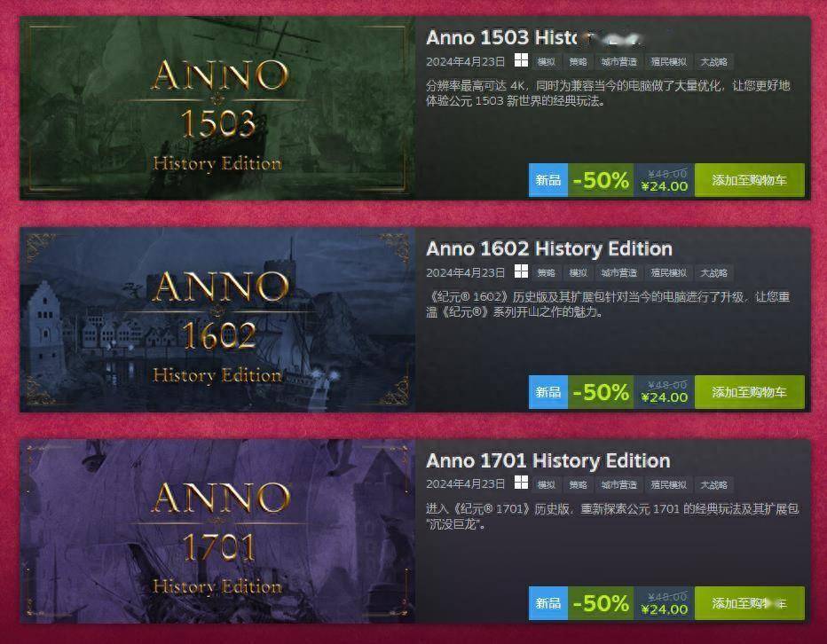The height and width of the screenshot is (644, 827).
Task: Click 新品 badge for Anno 1701
Action: 548,603
